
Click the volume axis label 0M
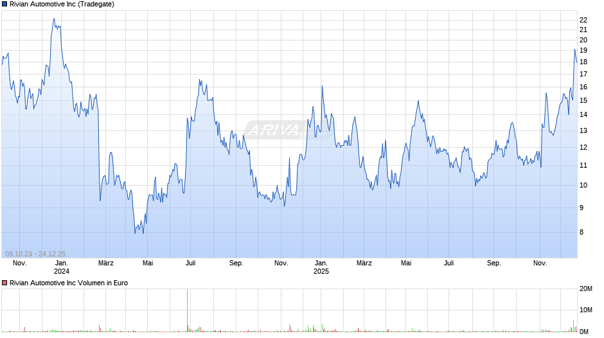pos(584,332)
